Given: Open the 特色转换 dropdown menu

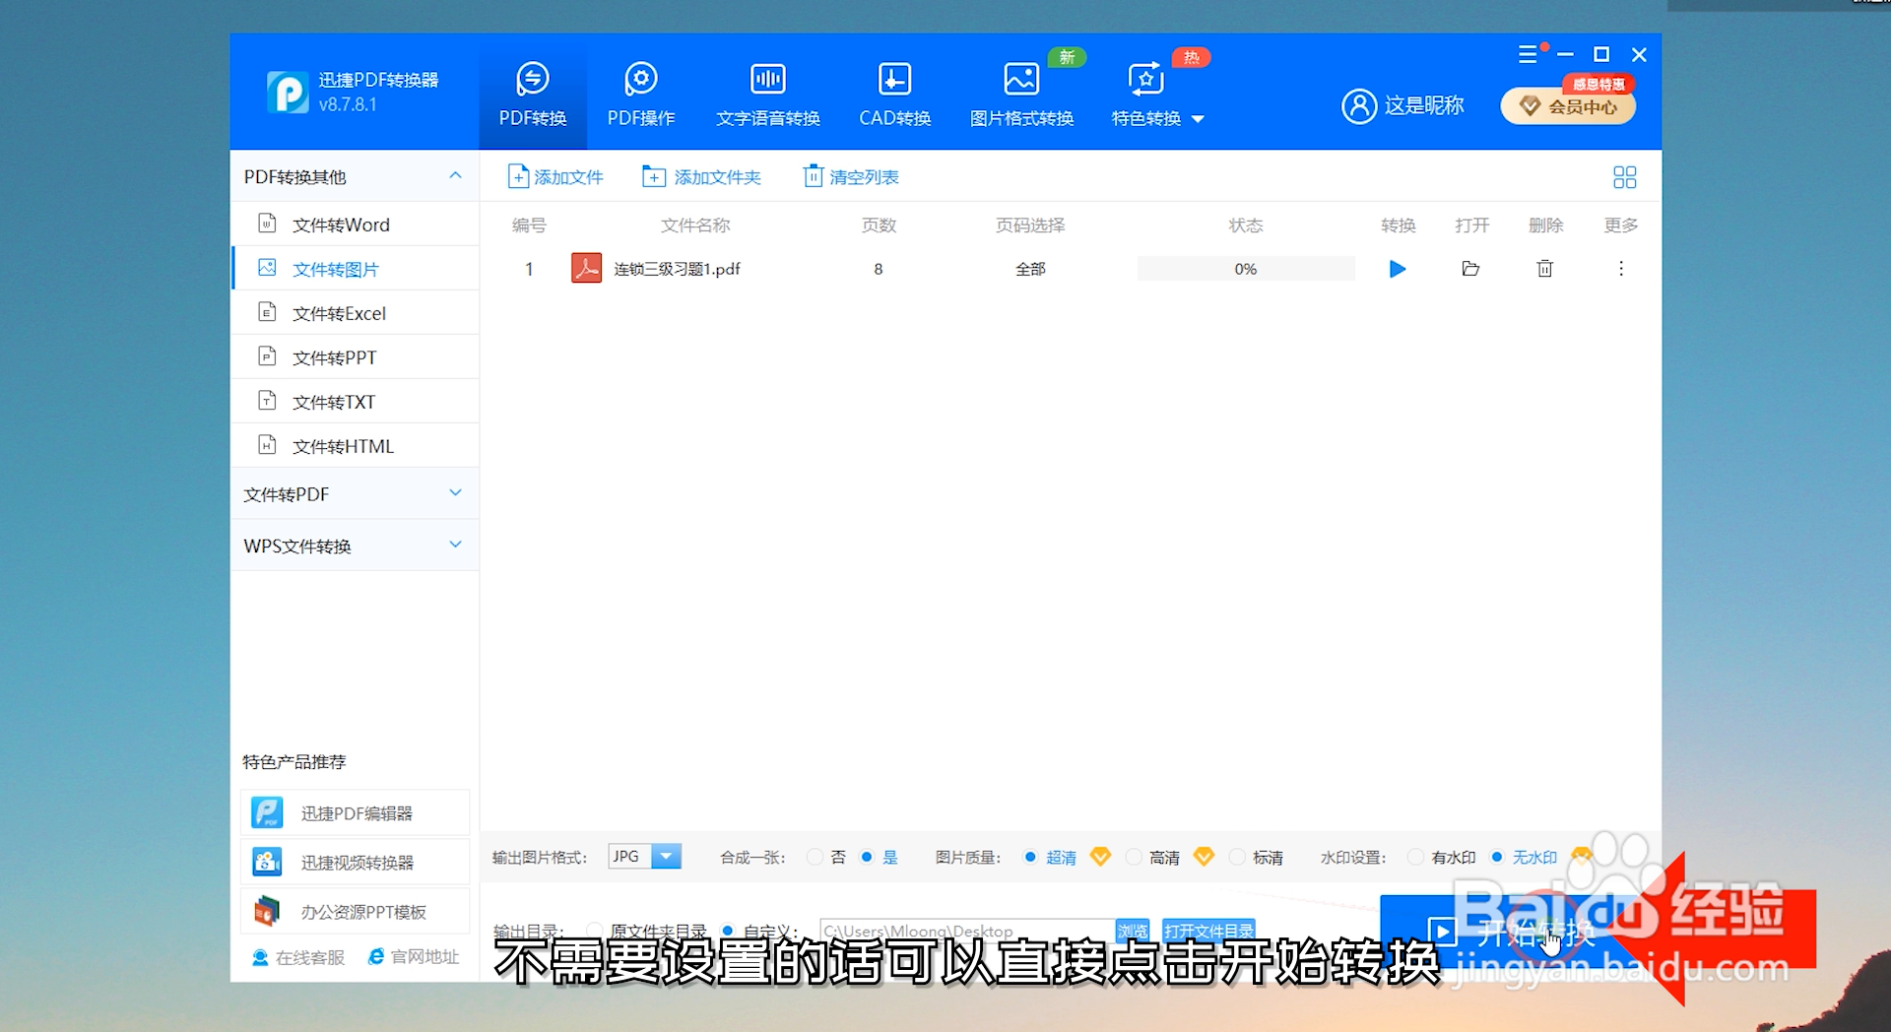Looking at the screenshot, I should tap(1157, 95).
